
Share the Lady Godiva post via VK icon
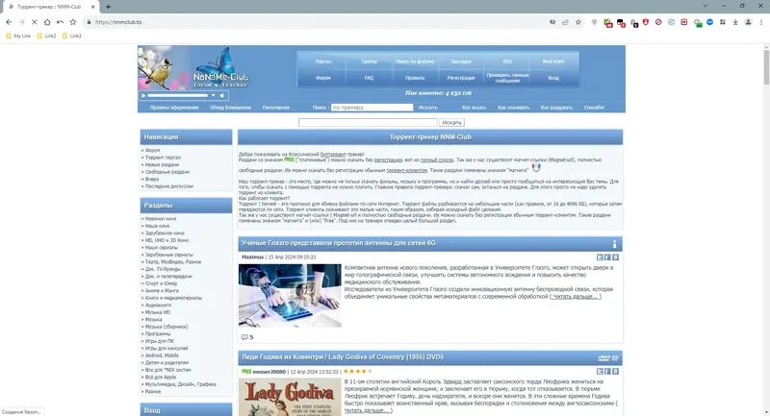coord(615,372)
